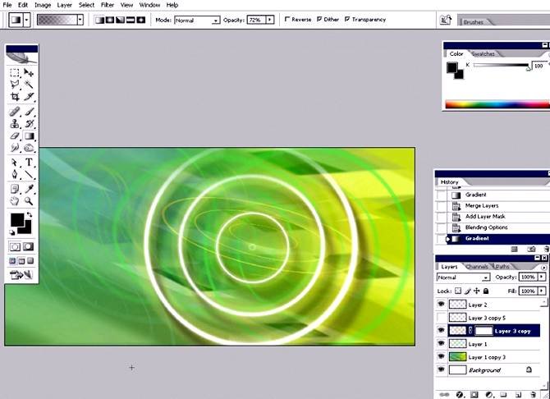Choose the Hand tool
The height and width of the screenshot is (399, 550).
pos(15,201)
